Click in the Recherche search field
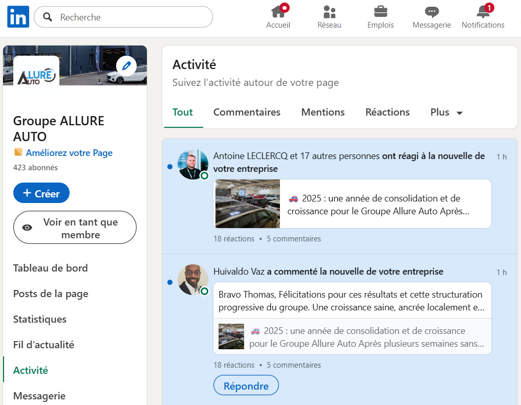The image size is (521, 405). click(128, 17)
